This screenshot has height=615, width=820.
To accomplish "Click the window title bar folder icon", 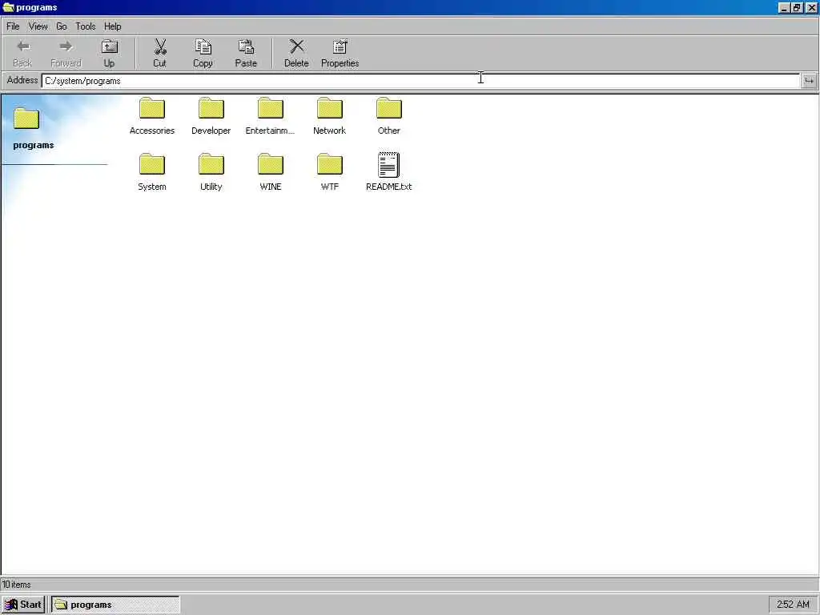I will point(8,7).
